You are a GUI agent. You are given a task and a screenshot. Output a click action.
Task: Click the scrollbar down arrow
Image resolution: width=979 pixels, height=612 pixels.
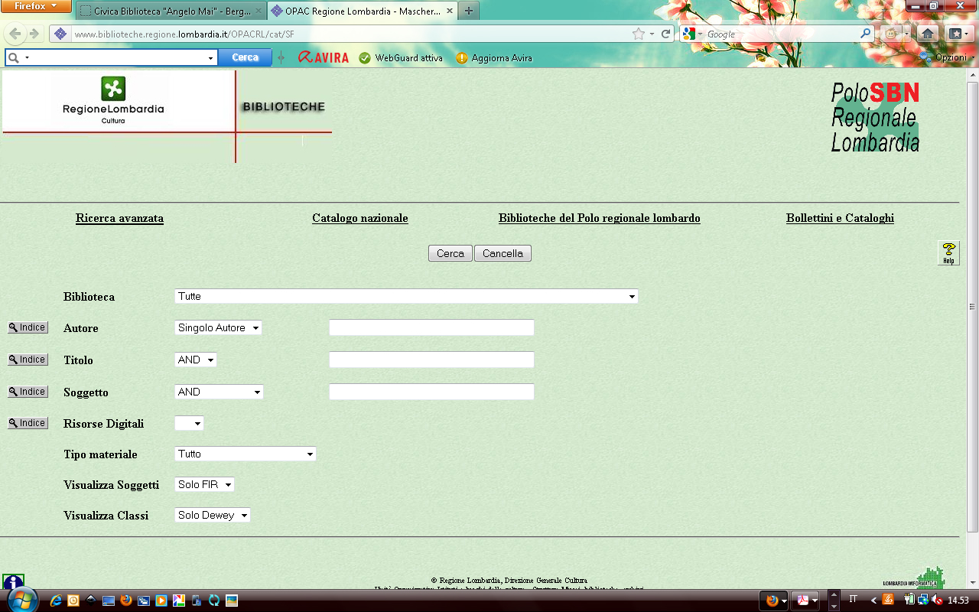[x=973, y=583]
